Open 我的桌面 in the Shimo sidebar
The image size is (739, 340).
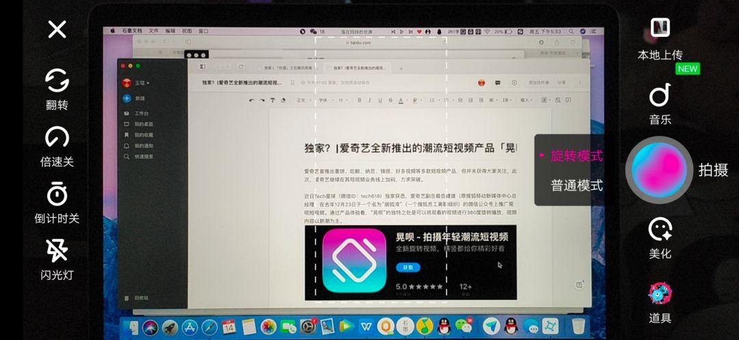tap(138, 124)
